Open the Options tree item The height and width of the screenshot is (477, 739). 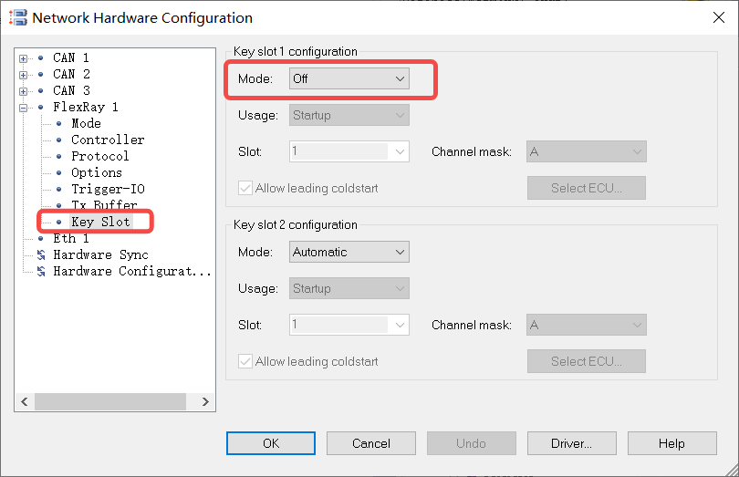pos(97,172)
